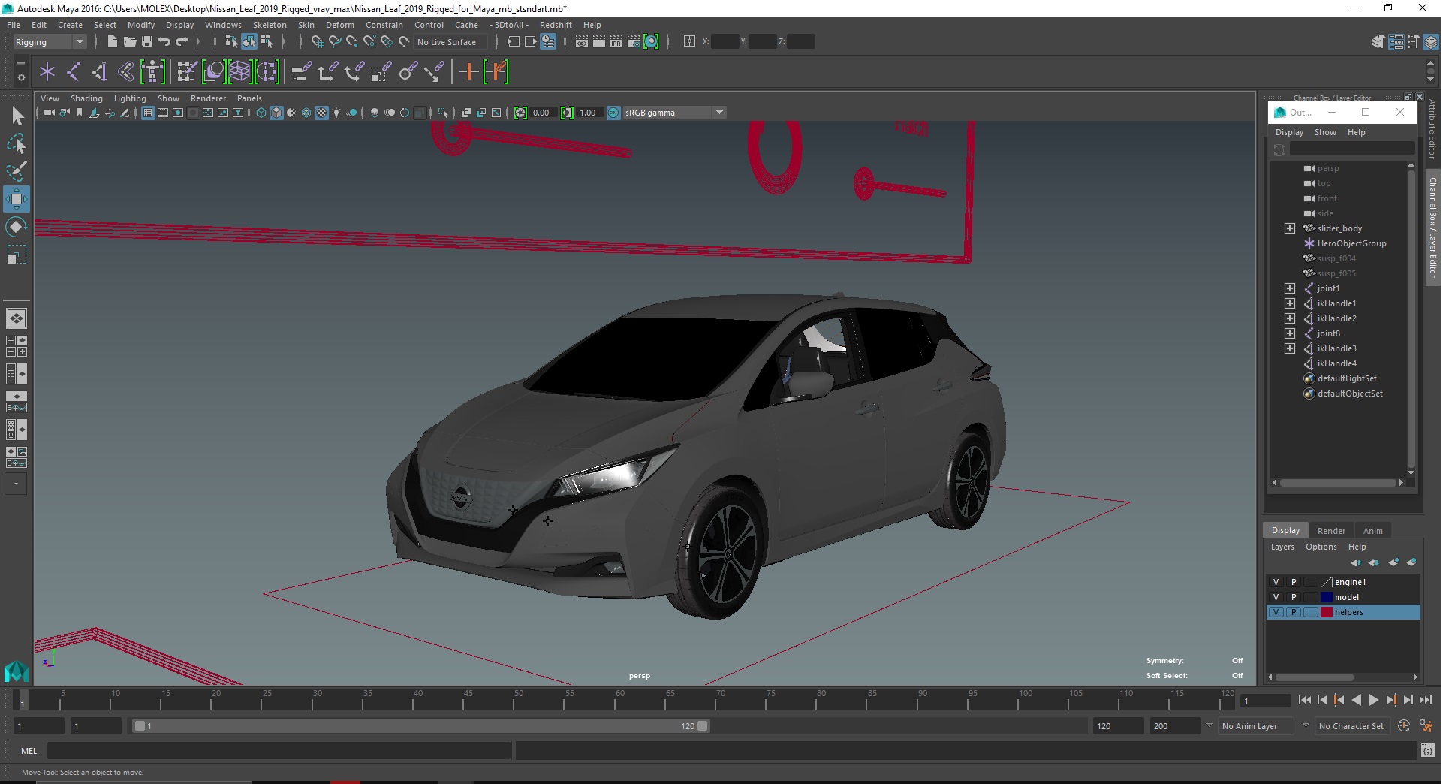Play animation forwards
The image size is (1443, 784).
1373,700
